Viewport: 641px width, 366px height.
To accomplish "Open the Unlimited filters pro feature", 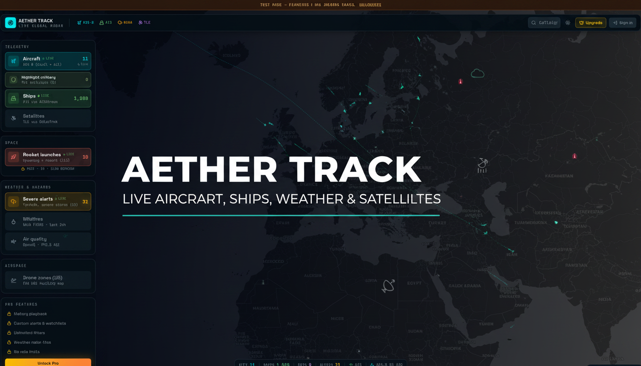I will point(26,333).
